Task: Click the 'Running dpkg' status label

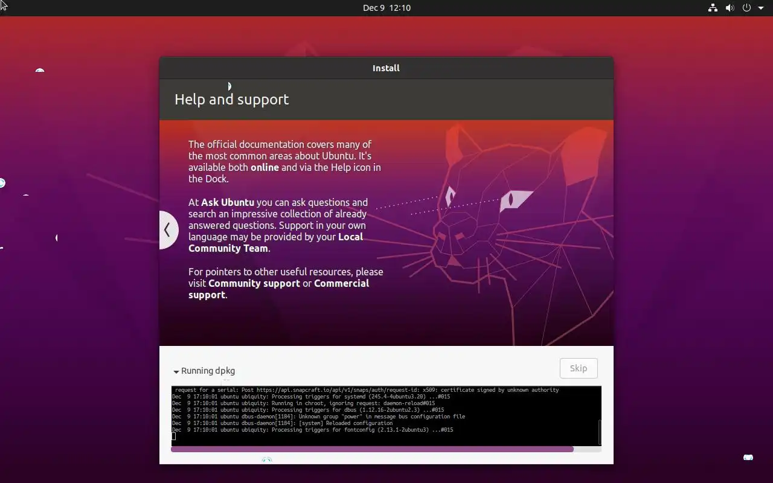Action: pyautogui.click(x=208, y=371)
